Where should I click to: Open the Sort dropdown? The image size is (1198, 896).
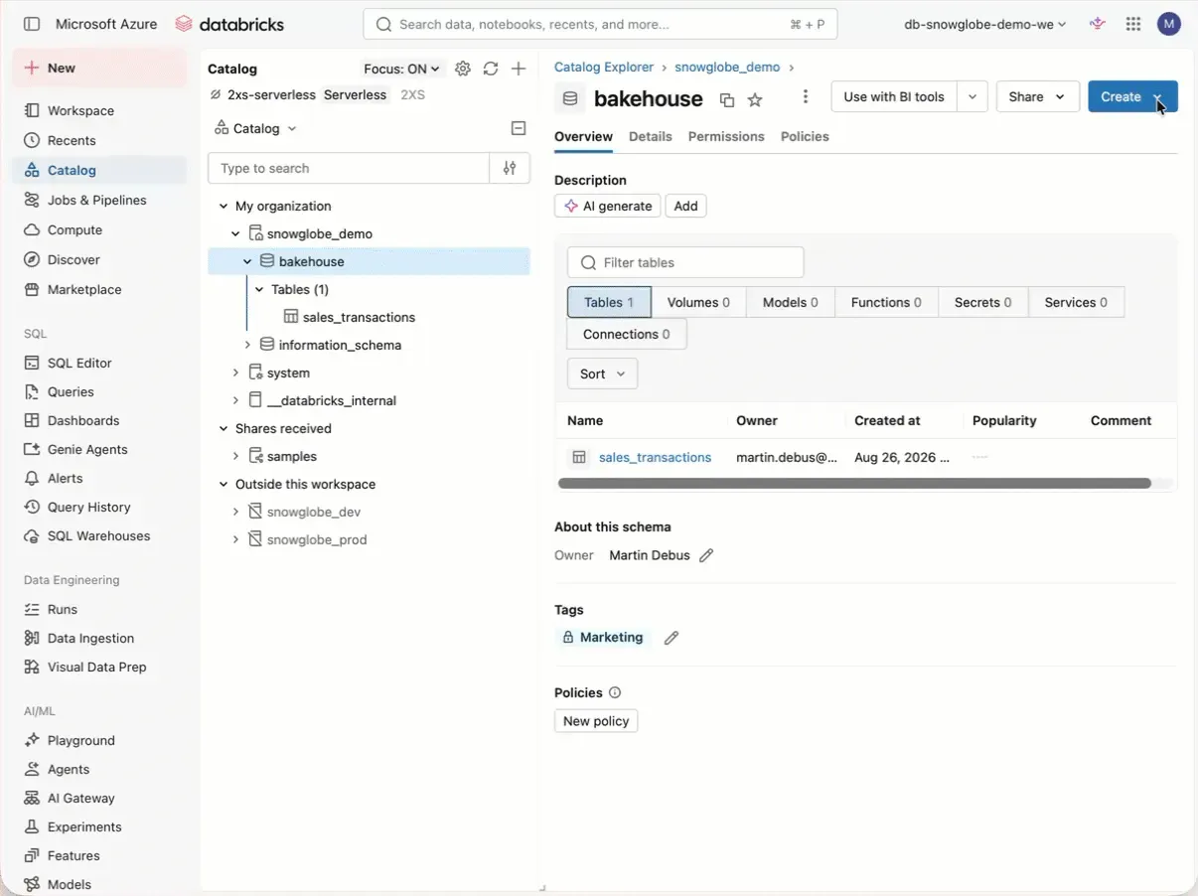tap(602, 373)
